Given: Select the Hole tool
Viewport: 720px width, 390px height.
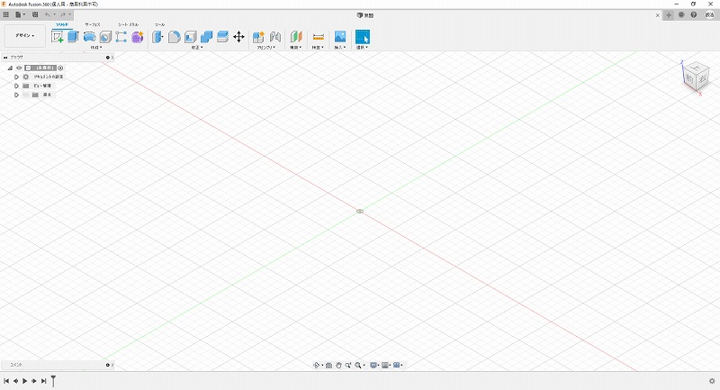Looking at the screenshot, I should click(105, 37).
